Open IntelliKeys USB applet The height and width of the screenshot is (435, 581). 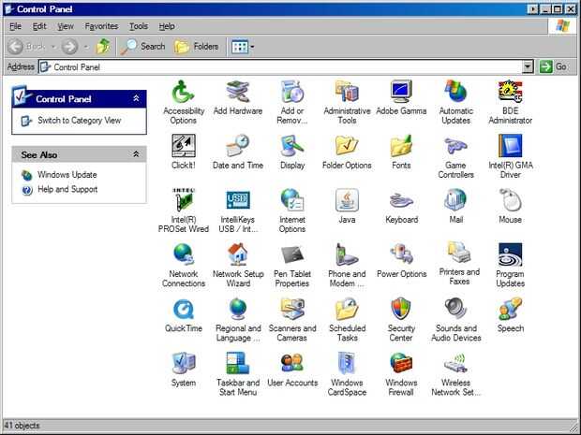(x=237, y=200)
